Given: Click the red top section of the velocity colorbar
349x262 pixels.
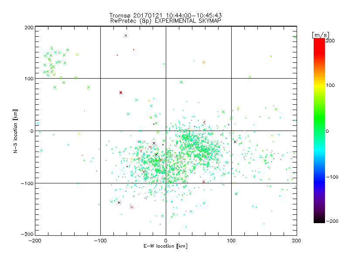Looking at the screenshot, I should click(319, 46).
